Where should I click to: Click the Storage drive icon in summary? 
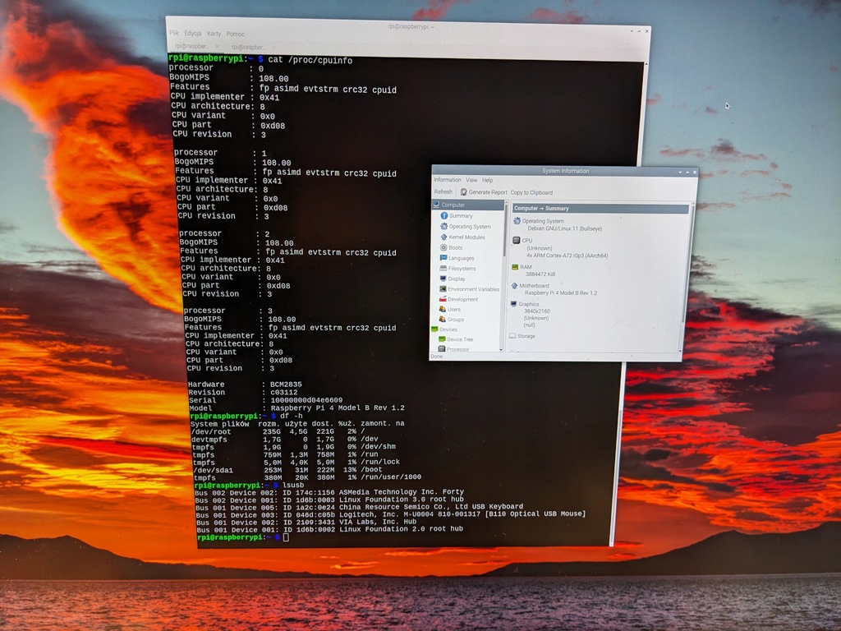[512, 336]
